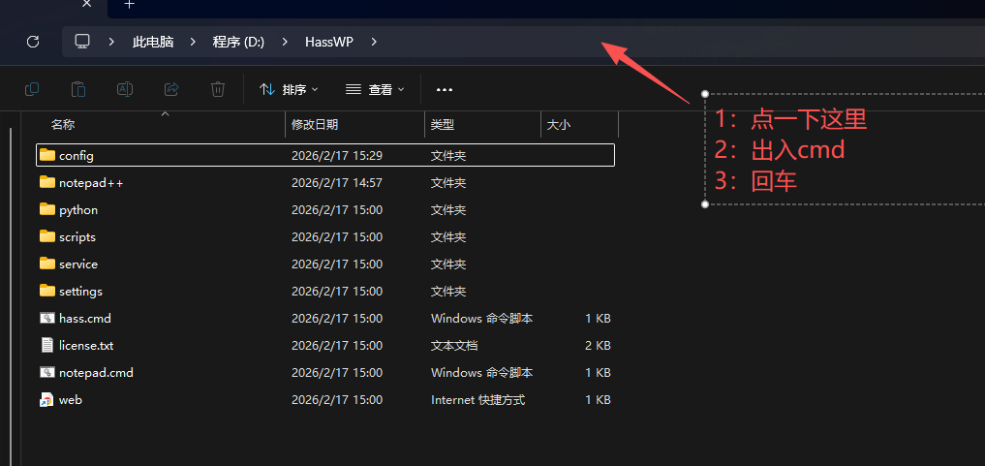Click the license.txt document icon
The image size is (985, 466).
[47, 345]
